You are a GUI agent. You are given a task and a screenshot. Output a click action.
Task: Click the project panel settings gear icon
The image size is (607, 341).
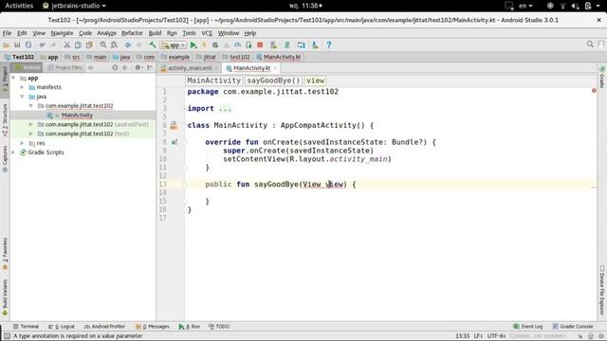pos(138,67)
